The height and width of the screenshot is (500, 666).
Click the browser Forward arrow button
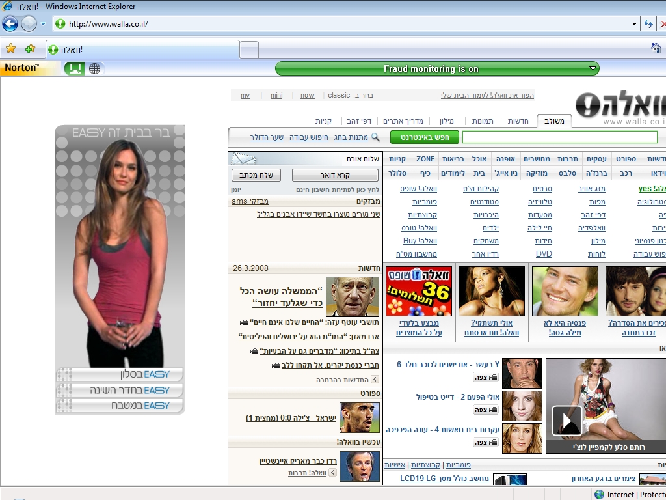pos(29,24)
